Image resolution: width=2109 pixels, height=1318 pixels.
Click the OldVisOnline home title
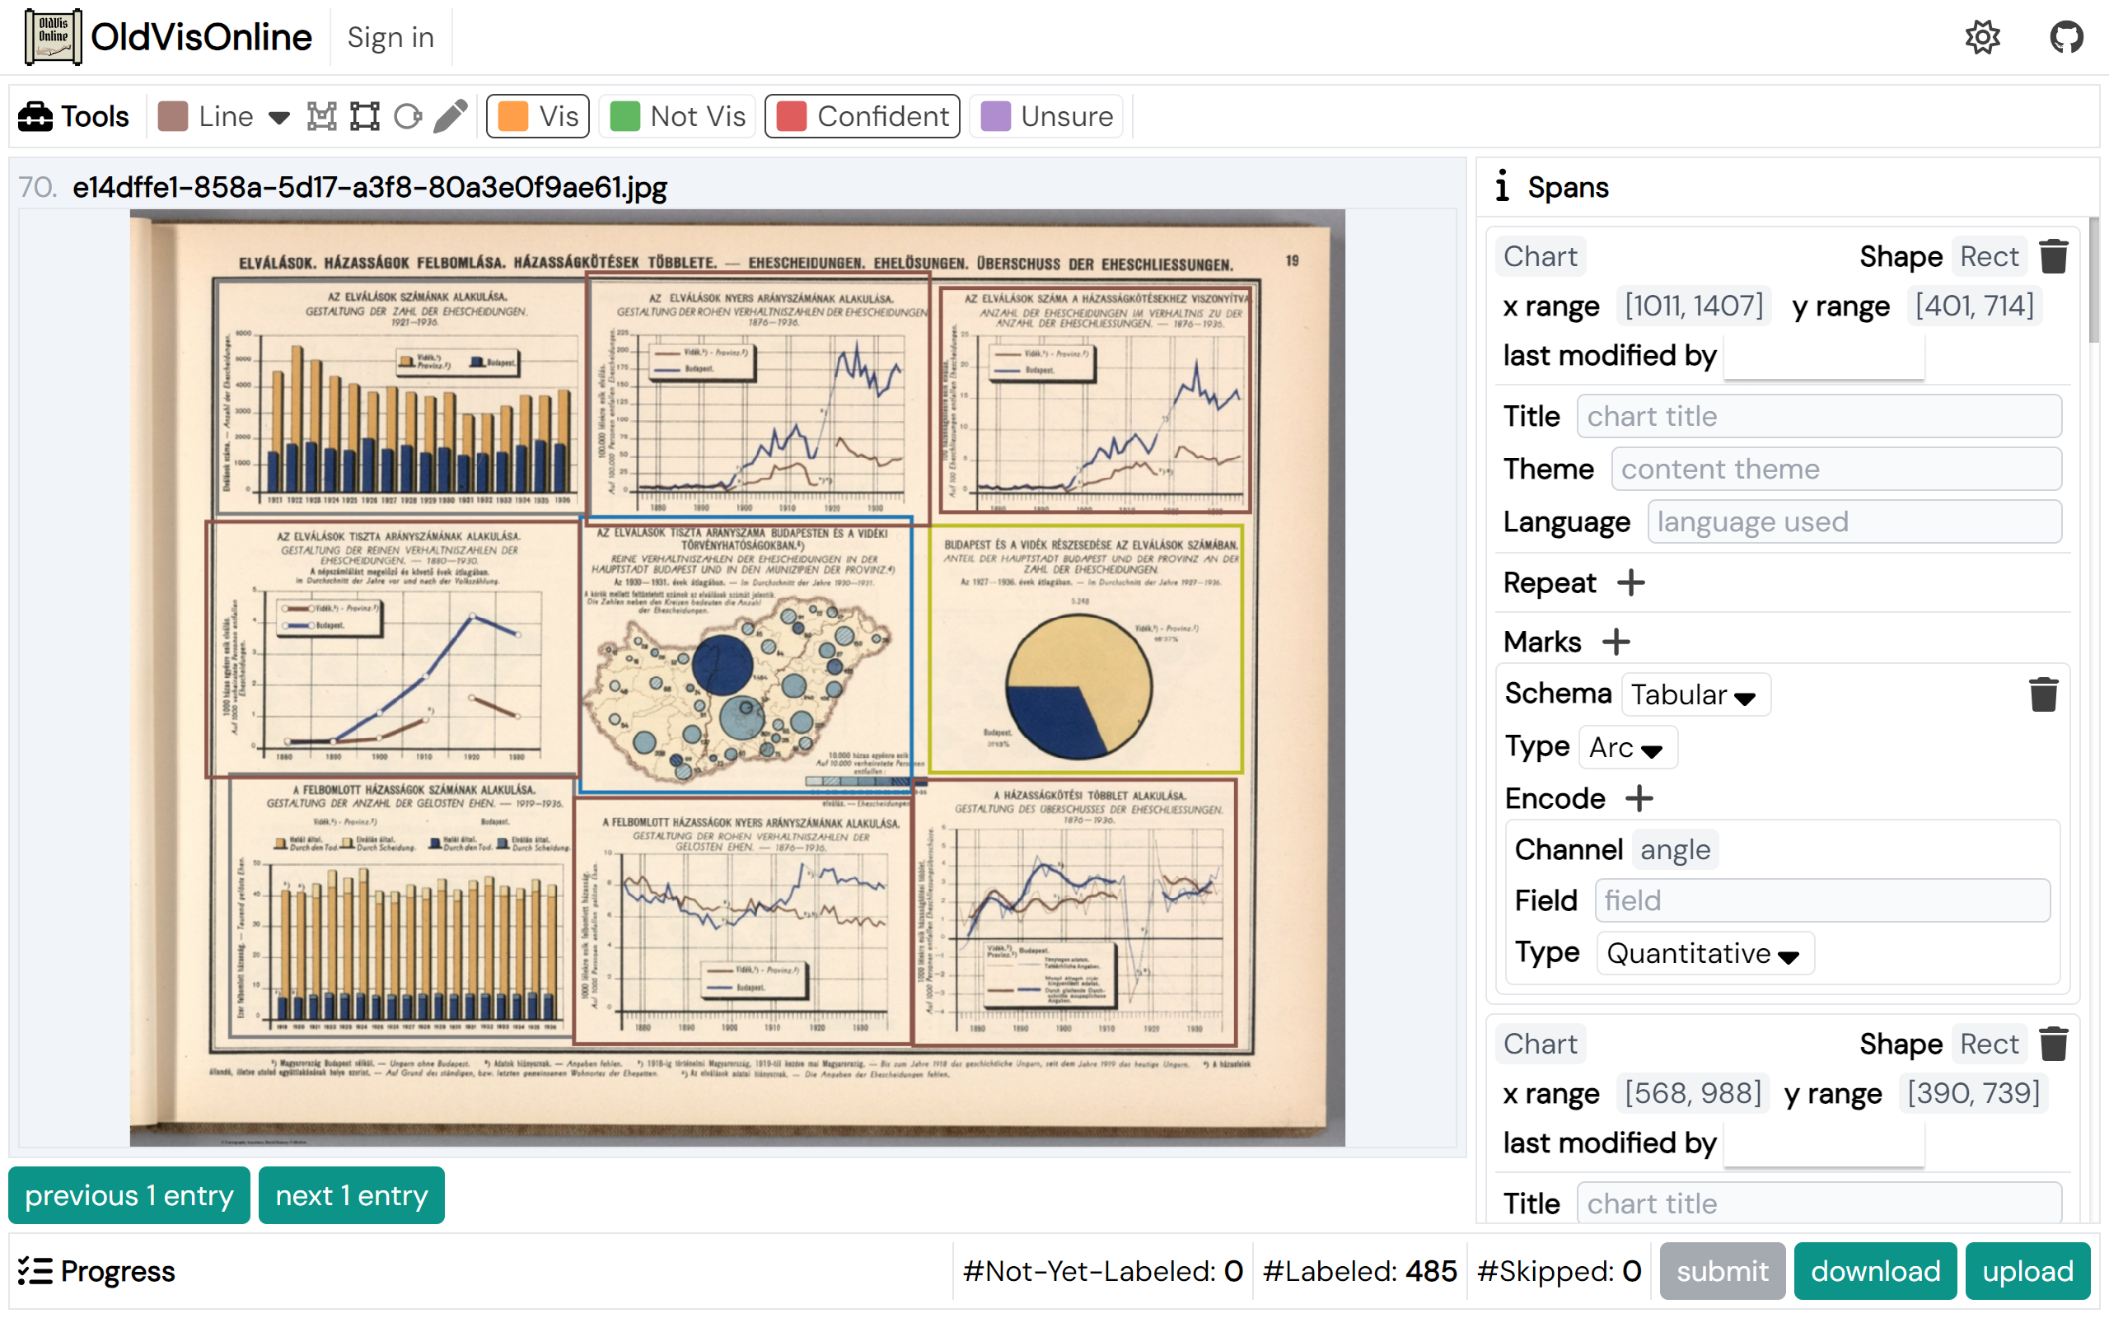pos(201,38)
